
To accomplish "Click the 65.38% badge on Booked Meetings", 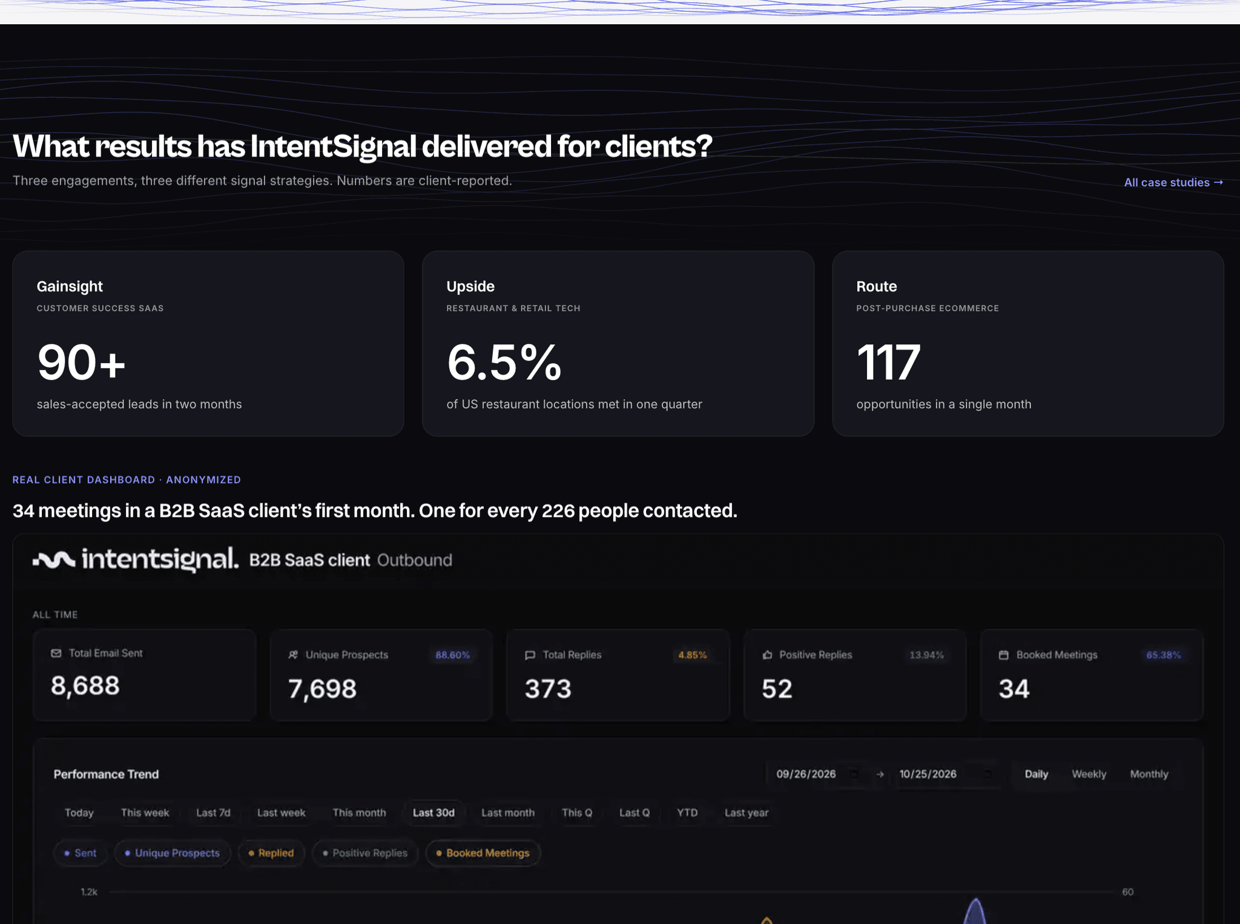I will click(x=1163, y=655).
